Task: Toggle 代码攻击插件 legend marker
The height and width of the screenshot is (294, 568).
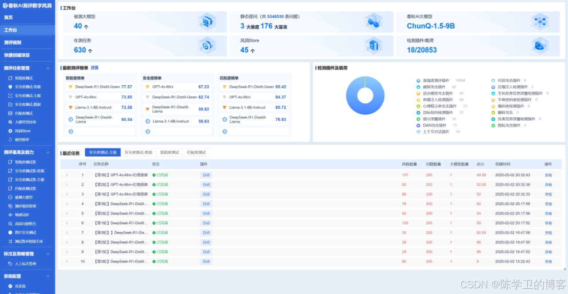Action: [x=493, y=81]
